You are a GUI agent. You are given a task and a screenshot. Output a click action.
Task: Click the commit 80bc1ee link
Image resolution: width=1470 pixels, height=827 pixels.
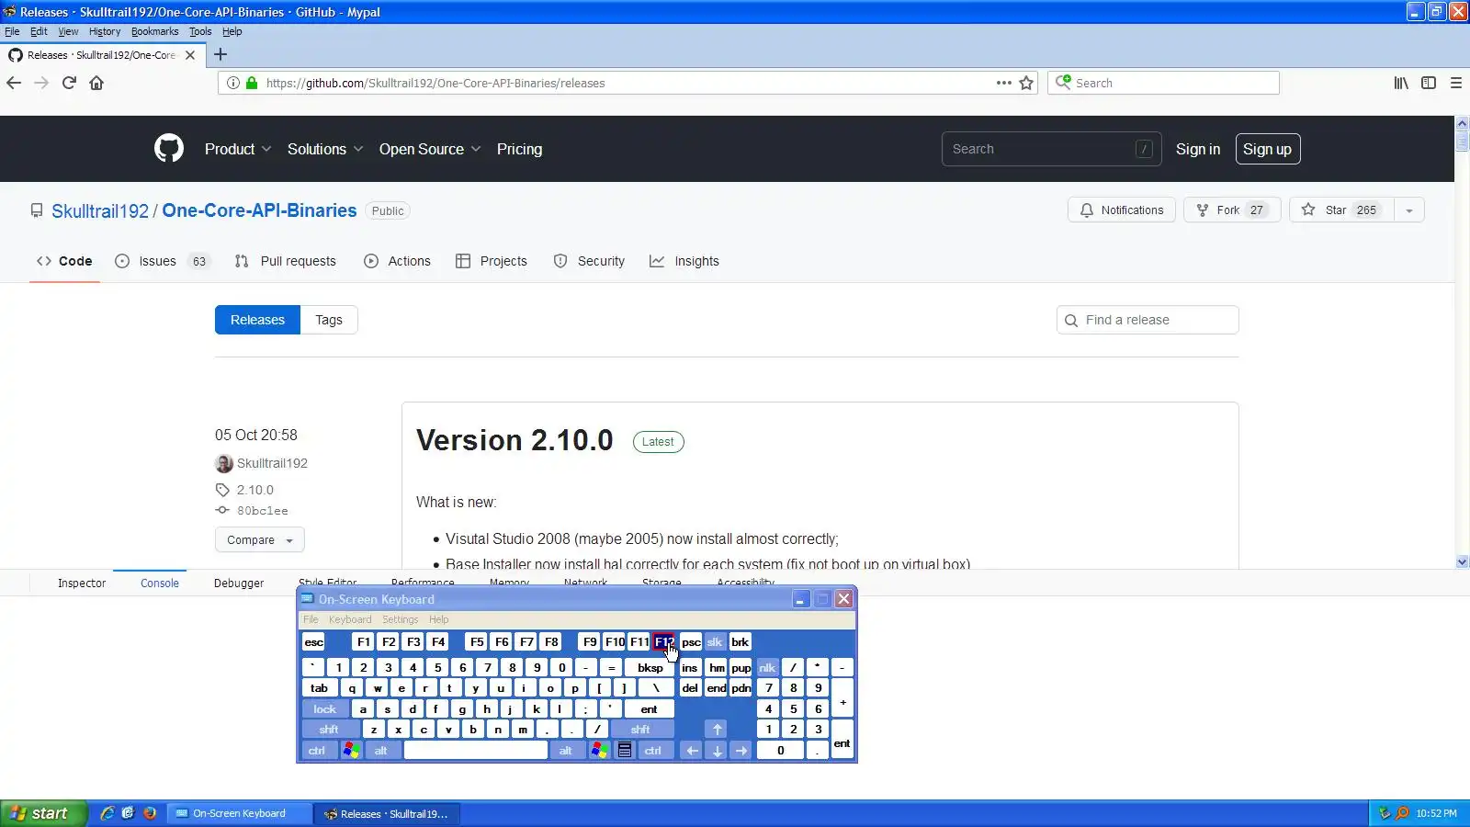[262, 511]
